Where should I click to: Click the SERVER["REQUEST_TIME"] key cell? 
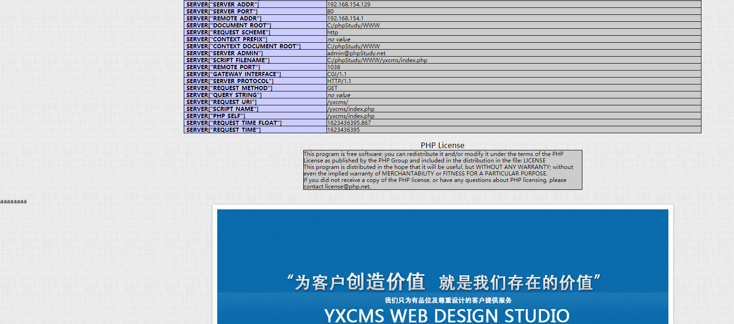coord(255,130)
